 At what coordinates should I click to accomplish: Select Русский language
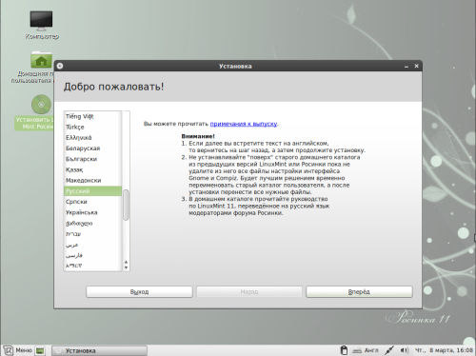tap(92, 191)
